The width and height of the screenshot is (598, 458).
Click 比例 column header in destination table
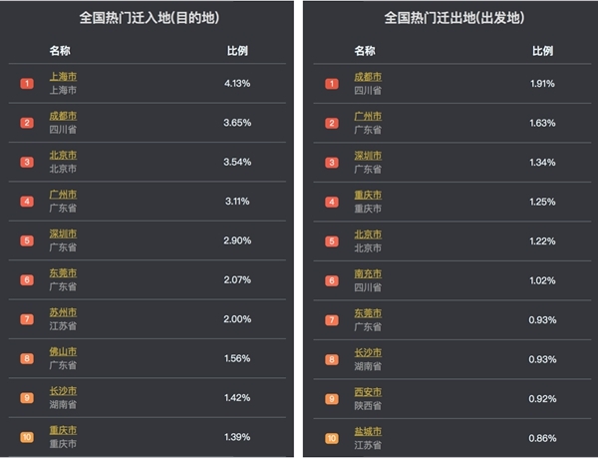[237, 51]
